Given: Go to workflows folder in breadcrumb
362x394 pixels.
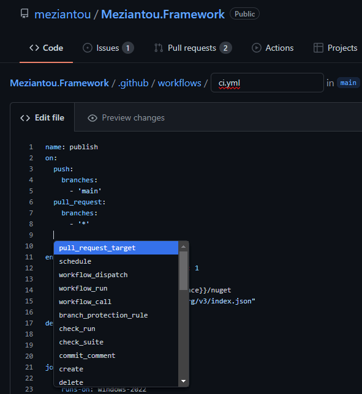Looking at the screenshot, I should [x=179, y=83].
